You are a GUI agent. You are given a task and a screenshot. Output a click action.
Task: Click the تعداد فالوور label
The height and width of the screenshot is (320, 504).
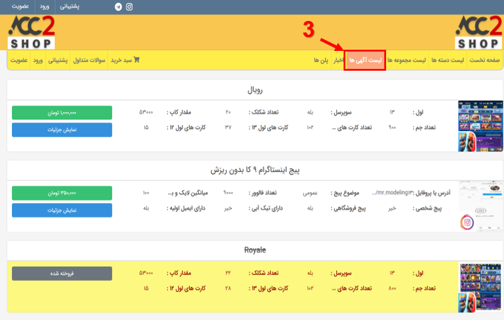pos(263,192)
